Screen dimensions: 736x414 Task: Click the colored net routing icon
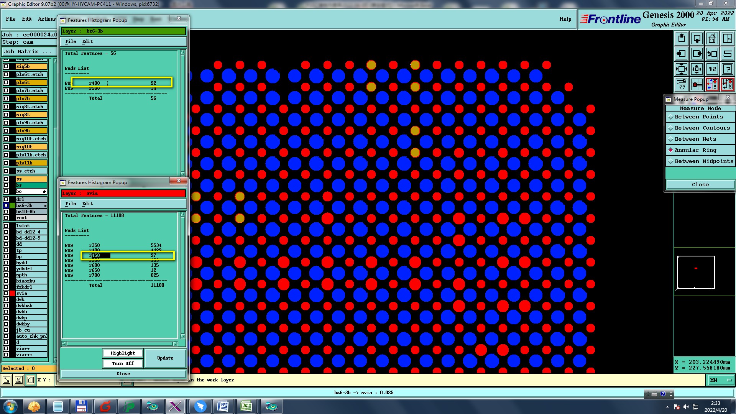[712, 84]
